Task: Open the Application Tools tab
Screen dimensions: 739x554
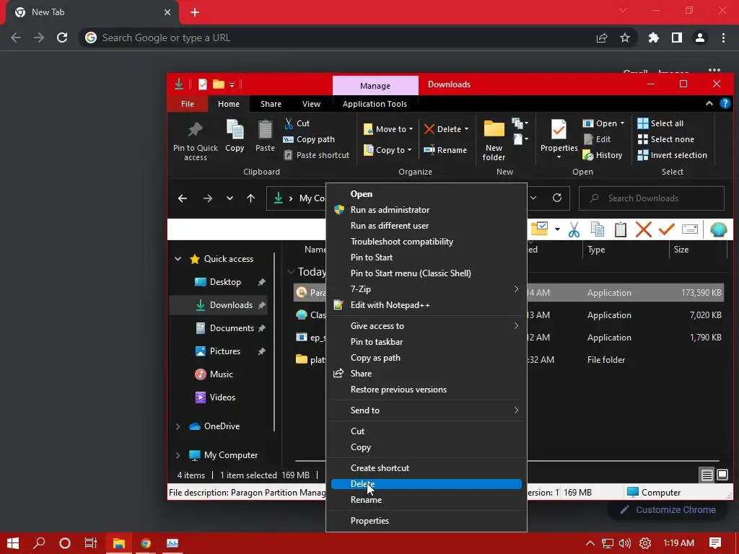Action: pyautogui.click(x=375, y=104)
